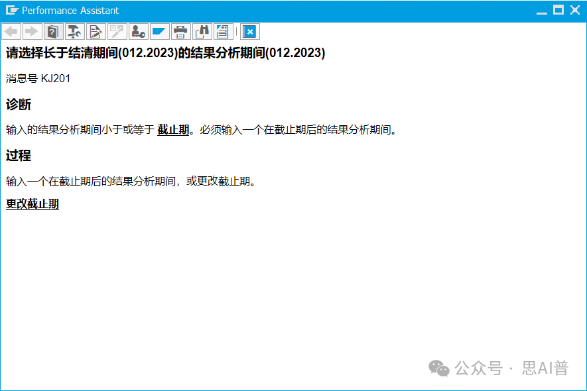Open Find with the binoculars icon
This screenshot has width=587, height=391.
202,31
